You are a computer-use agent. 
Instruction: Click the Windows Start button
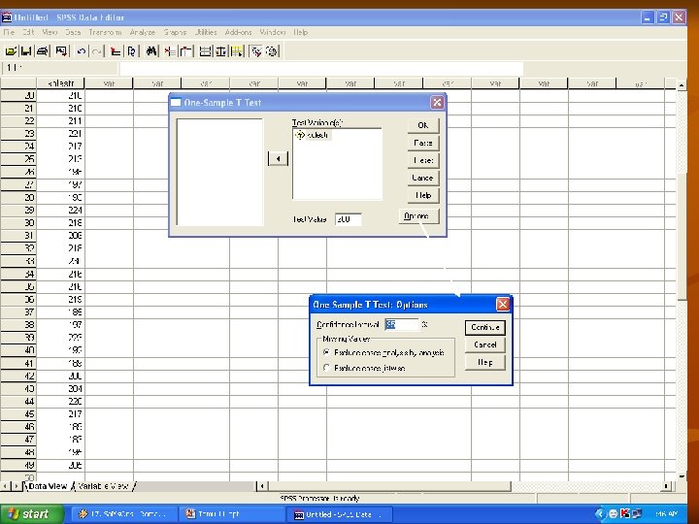point(32,514)
